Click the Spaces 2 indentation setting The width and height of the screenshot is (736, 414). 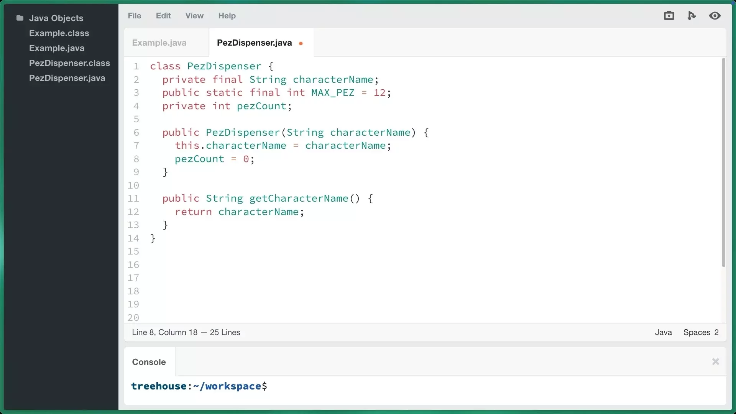point(701,332)
